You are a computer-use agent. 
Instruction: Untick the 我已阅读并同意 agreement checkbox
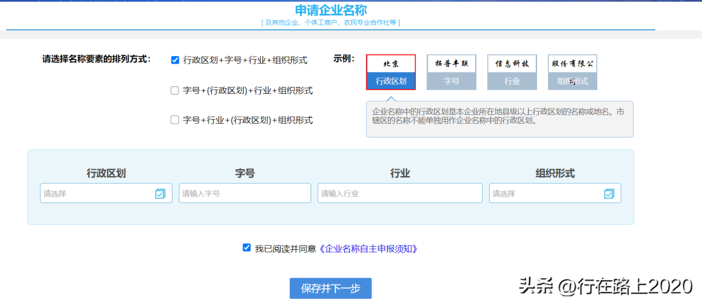pyautogui.click(x=247, y=247)
